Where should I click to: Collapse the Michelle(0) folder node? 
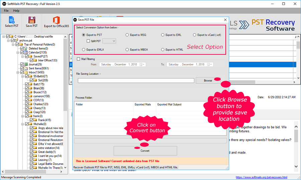tap(23, 124)
